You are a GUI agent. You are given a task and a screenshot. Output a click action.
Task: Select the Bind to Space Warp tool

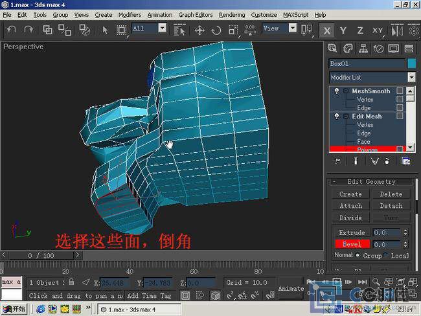click(x=85, y=30)
